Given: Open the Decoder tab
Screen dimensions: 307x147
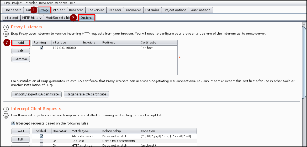Looking at the screenshot, I should [115, 10].
